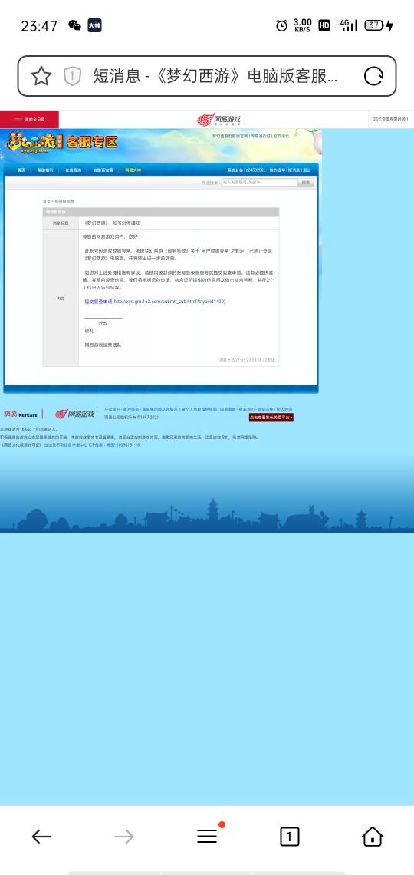Select 自助百宝箱 navigation item
Screen dimensions: 414x875
pyautogui.click(x=103, y=170)
